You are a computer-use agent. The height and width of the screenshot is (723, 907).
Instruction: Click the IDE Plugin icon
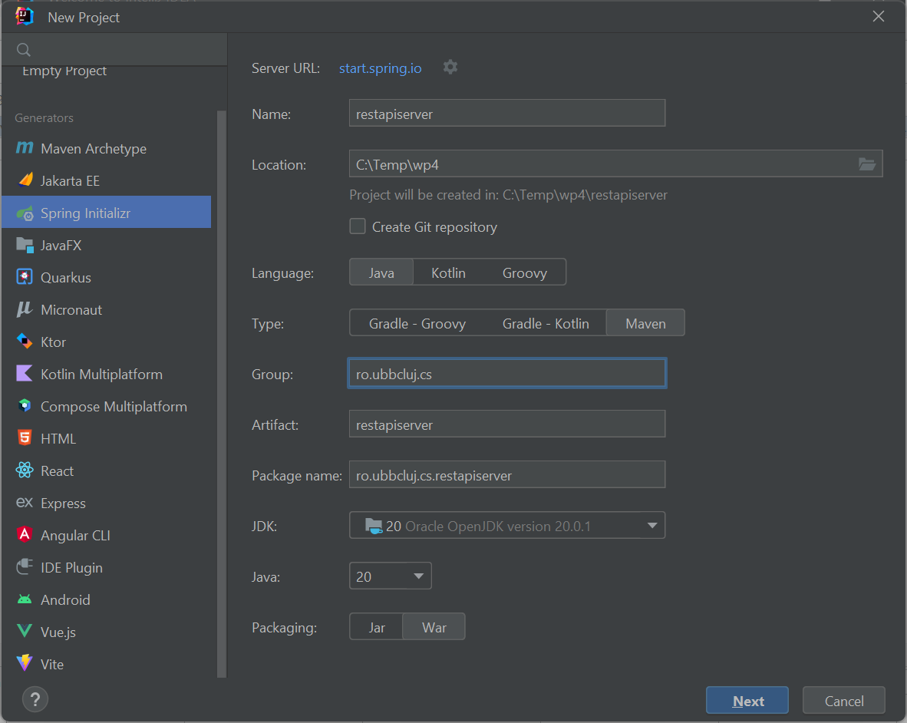point(25,567)
